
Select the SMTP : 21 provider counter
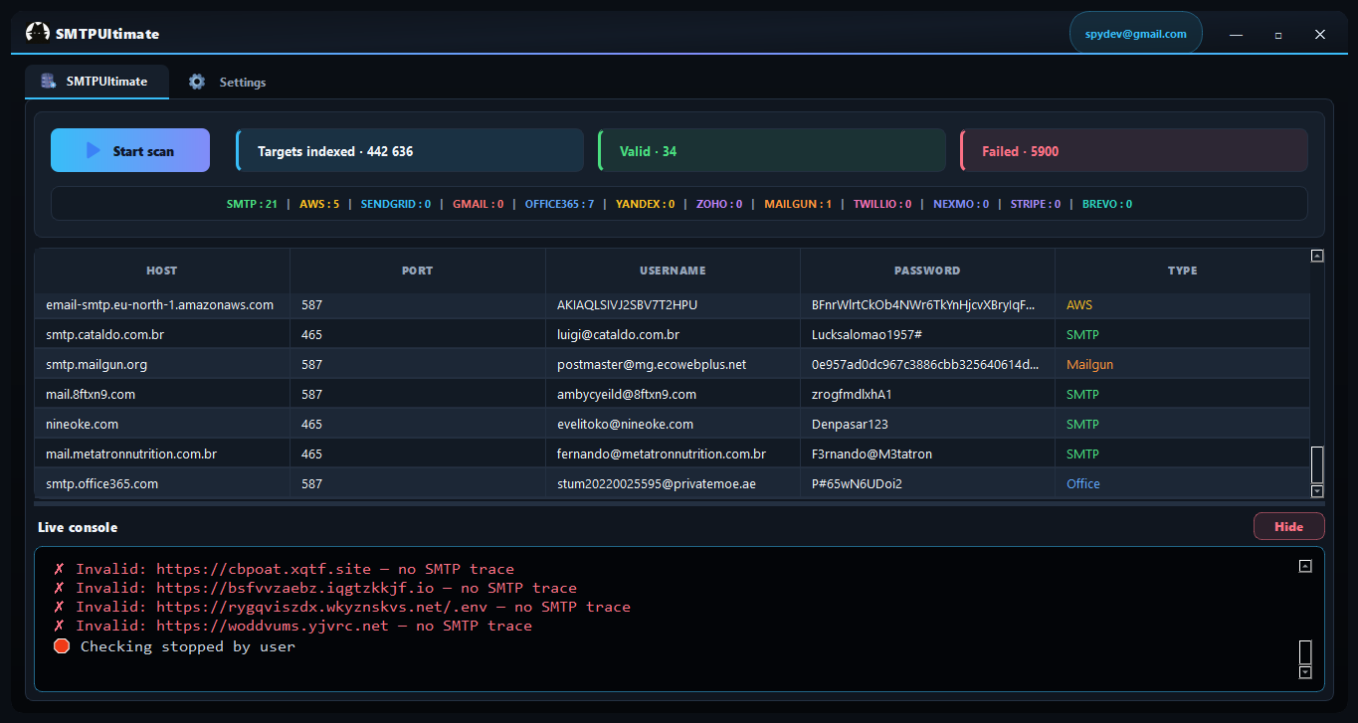pos(252,204)
